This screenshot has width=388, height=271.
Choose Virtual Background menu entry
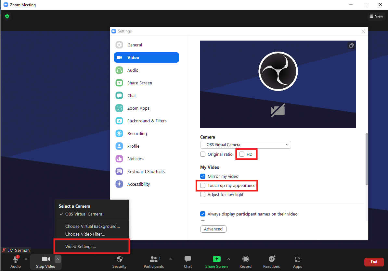click(x=92, y=226)
